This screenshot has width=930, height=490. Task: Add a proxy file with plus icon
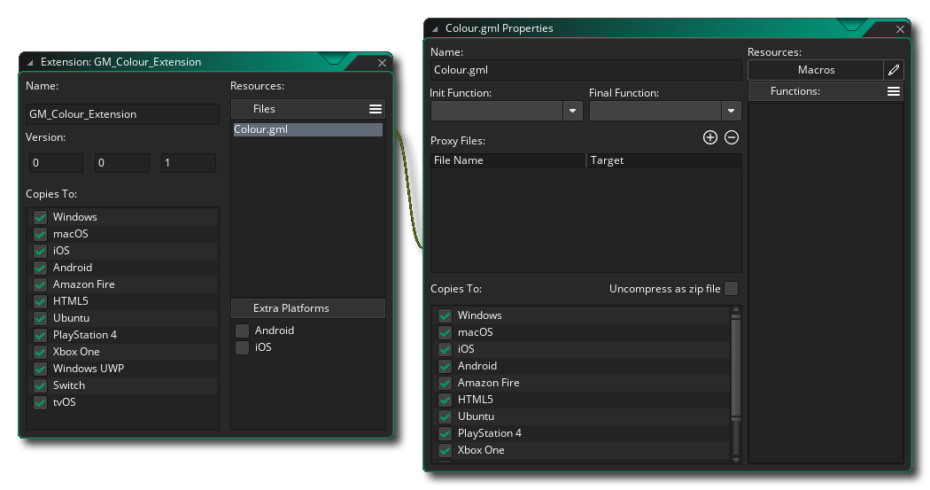709,137
